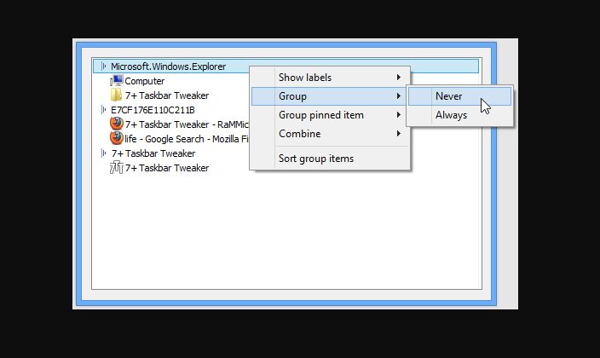This screenshot has width=600, height=358.
Task: Choose Sort group items
Action: click(330, 159)
